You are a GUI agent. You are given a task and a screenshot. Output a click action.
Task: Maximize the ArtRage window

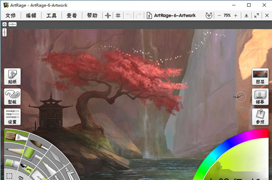click(x=249, y=5)
